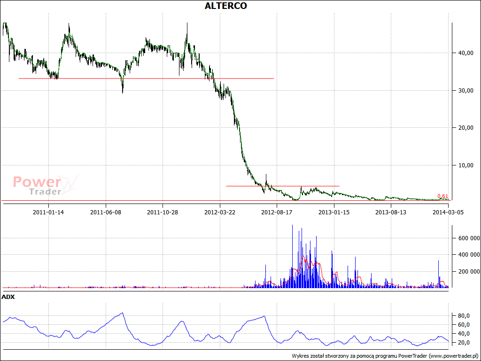
Task: Click the 2011-01-14 date label
Action: (48, 212)
